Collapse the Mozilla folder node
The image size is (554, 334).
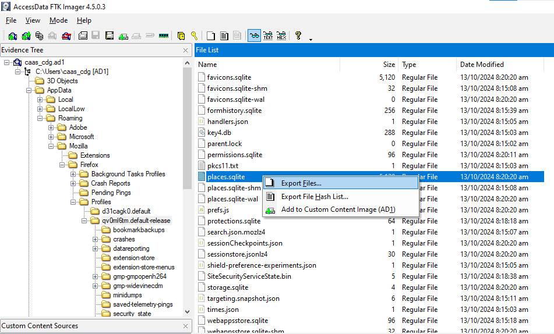pos(51,146)
